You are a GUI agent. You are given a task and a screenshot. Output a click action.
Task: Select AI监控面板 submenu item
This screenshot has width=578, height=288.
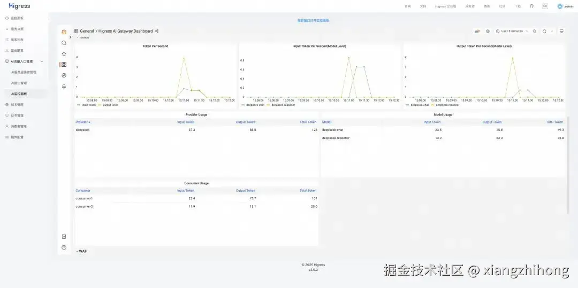(x=19, y=94)
